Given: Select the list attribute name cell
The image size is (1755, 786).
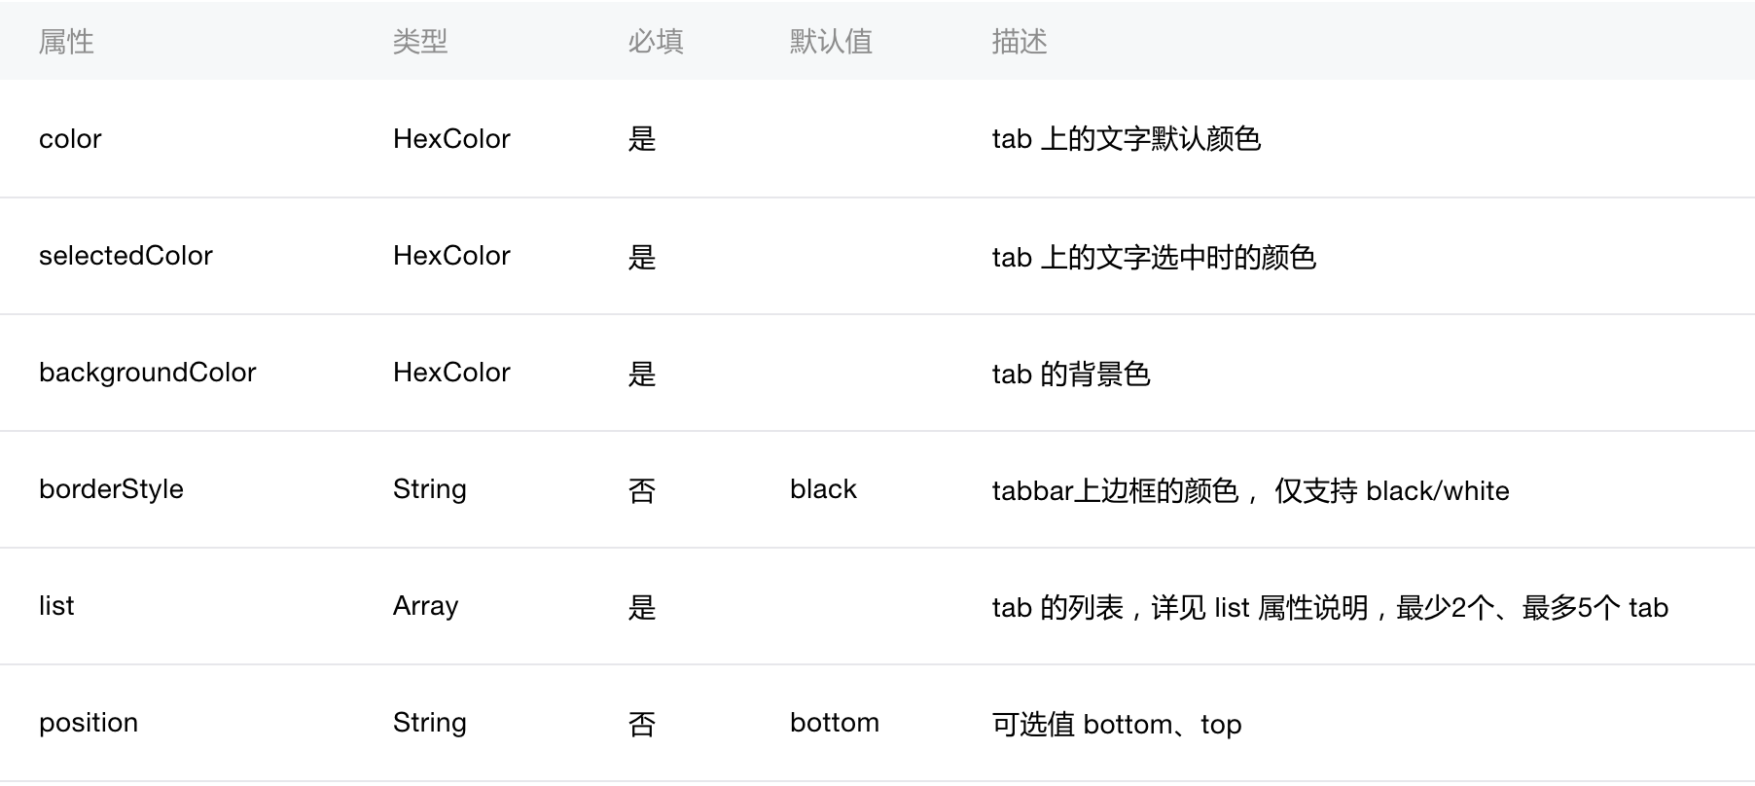Looking at the screenshot, I should [56, 606].
